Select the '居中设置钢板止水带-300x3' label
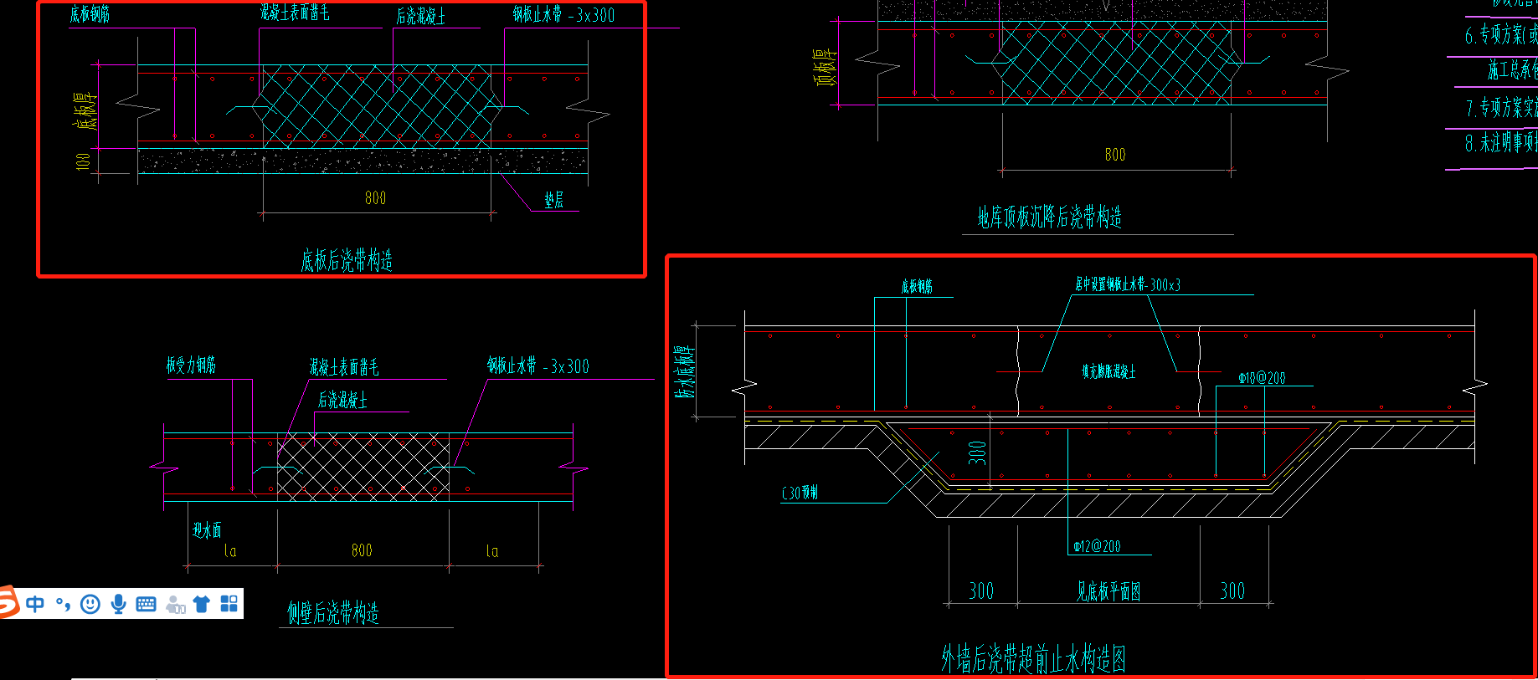This screenshot has width=1538, height=680. point(1128,284)
